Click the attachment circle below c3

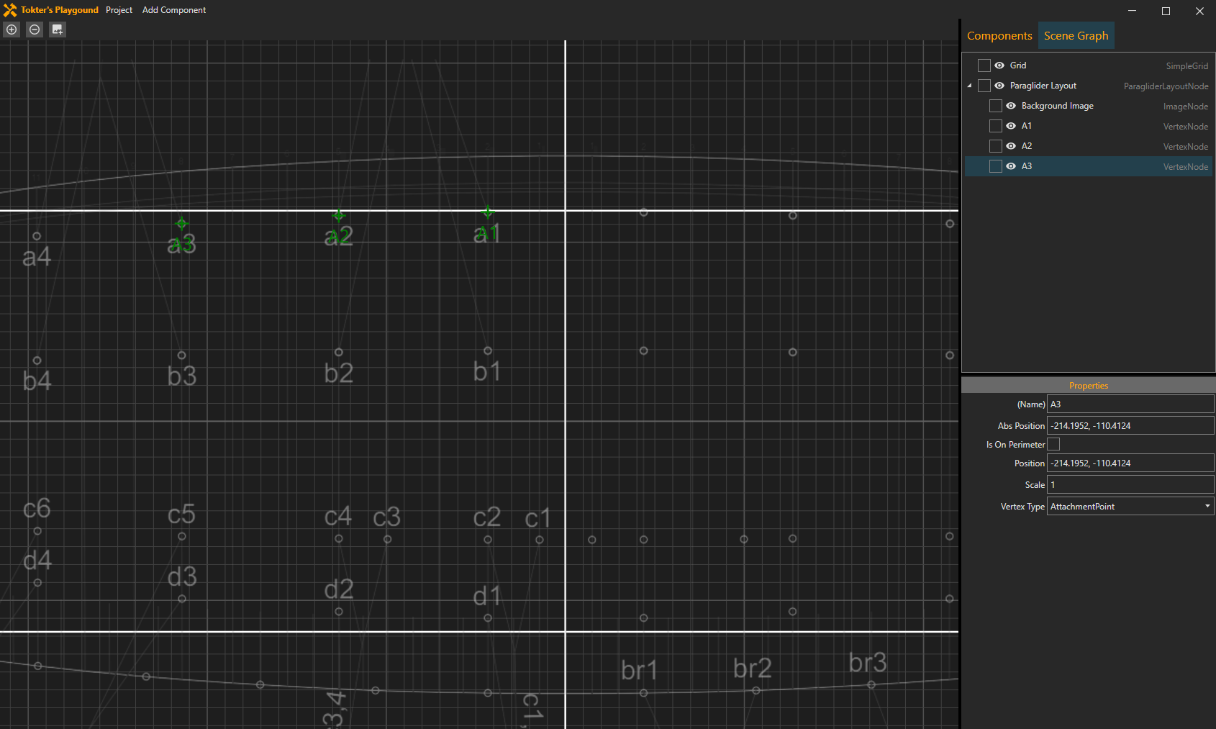(388, 539)
